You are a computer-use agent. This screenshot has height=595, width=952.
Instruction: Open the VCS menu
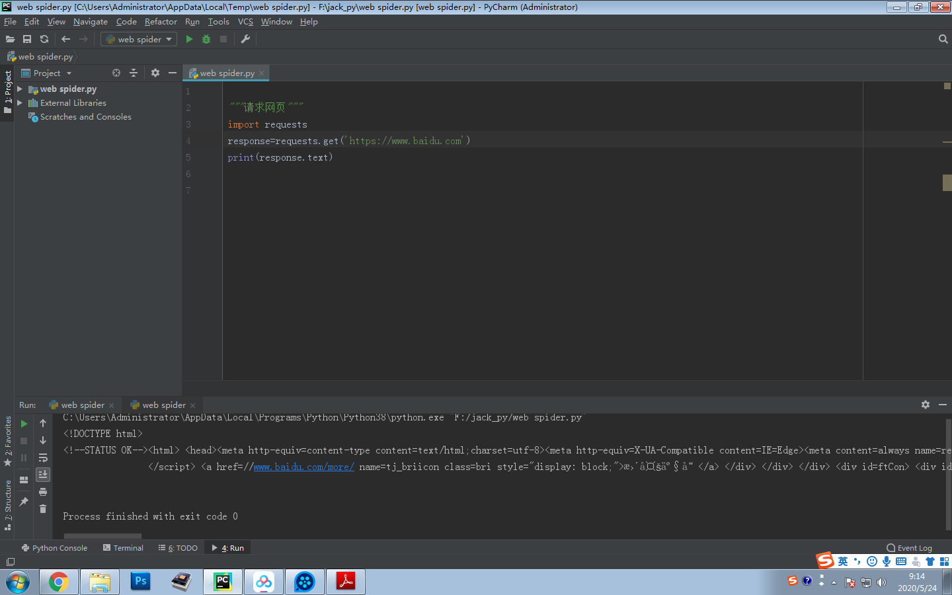click(x=245, y=22)
